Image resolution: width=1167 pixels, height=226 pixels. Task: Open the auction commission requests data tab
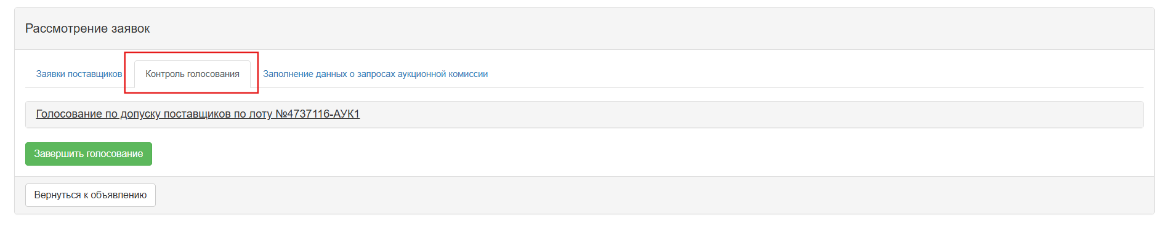click(375, 74)
